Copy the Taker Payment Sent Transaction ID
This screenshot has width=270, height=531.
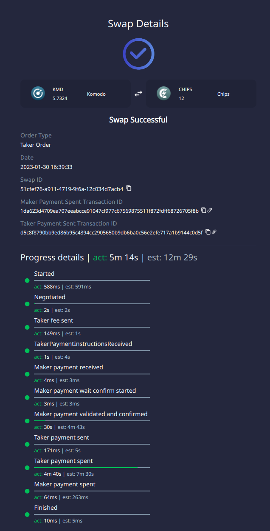point(208,232)
